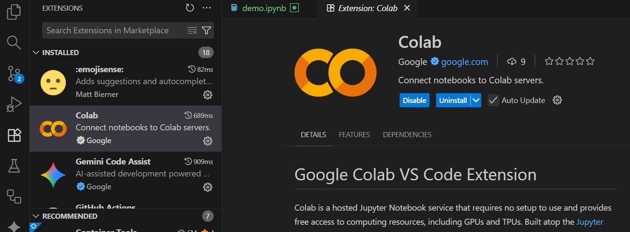Screen dimensions: 630x232
Task: Open manage gear for Colab in list
Action: (x=208, y=141)
